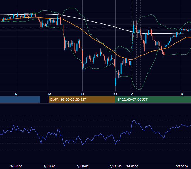Click the lowest blue candle at 22:00

coord(116,82)
